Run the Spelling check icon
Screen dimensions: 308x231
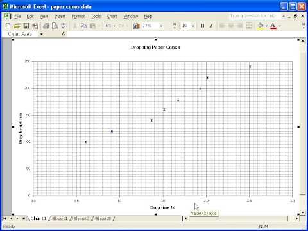point(64,26)
